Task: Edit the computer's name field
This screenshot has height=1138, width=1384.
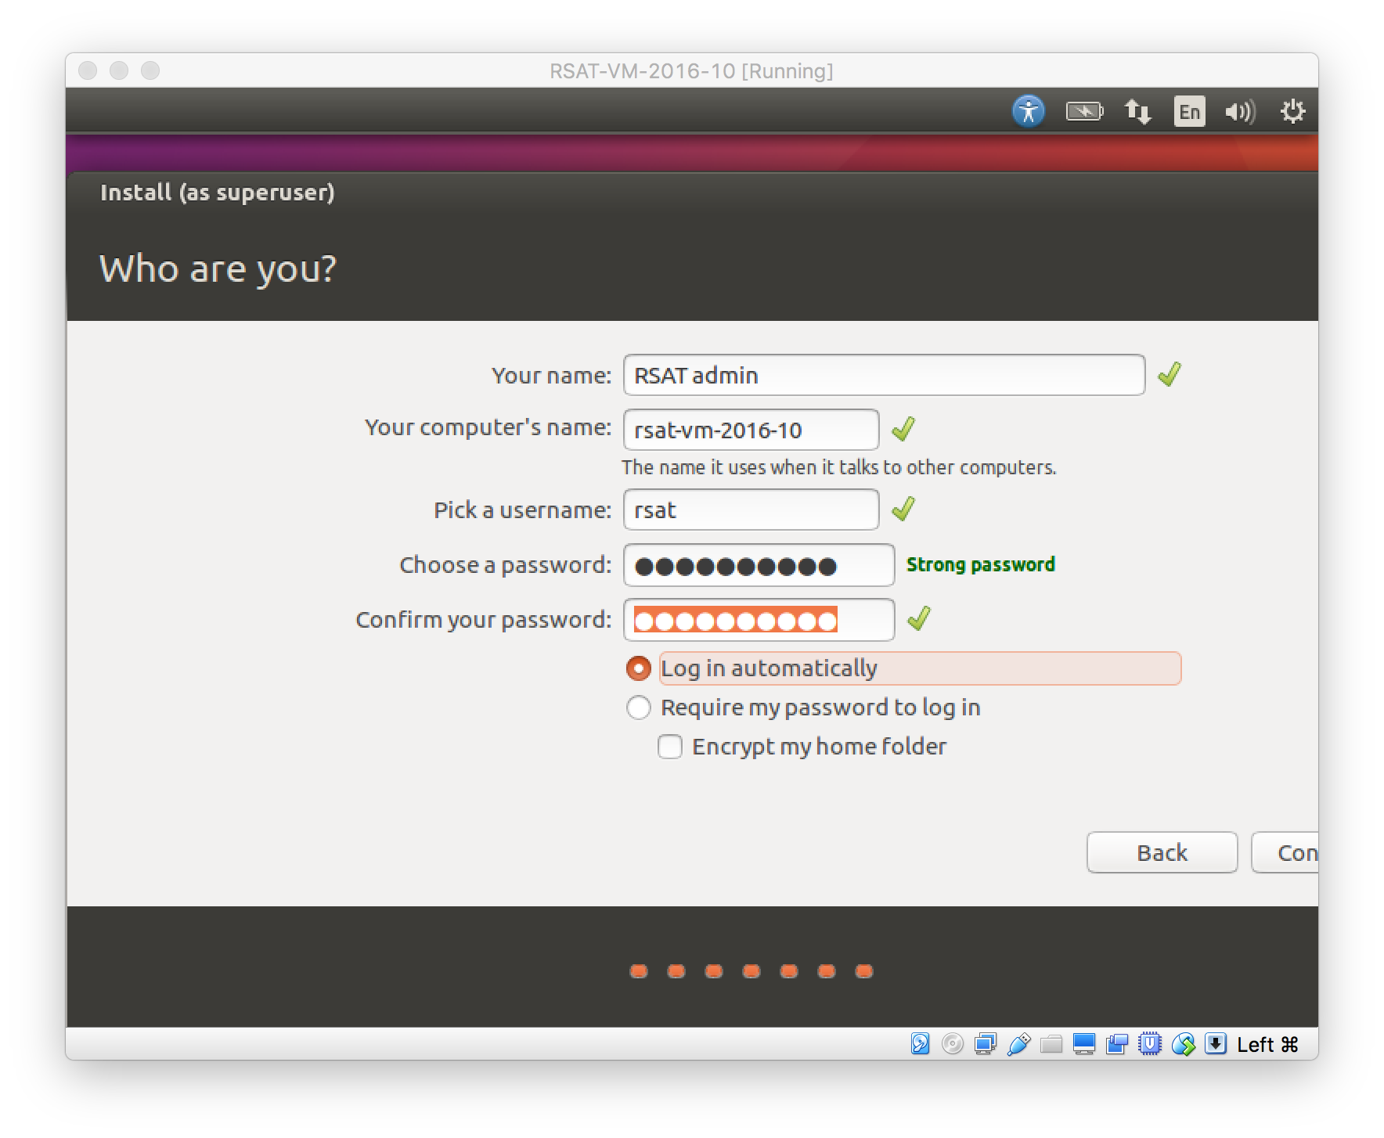Action: tap(751, 430)
